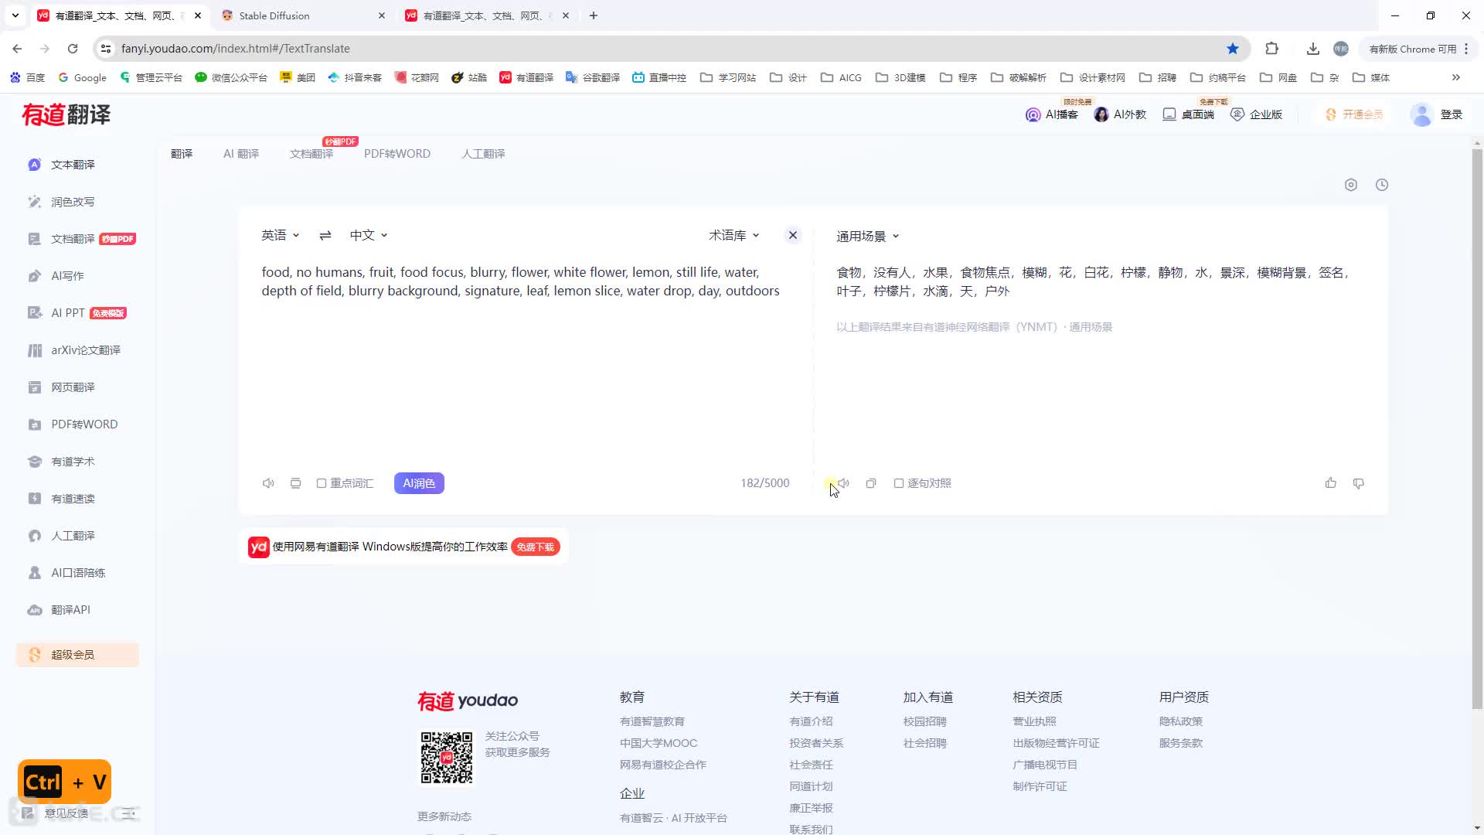
Task: Open the 有道介绍 footer link
Action: click(x=811, y=721)
